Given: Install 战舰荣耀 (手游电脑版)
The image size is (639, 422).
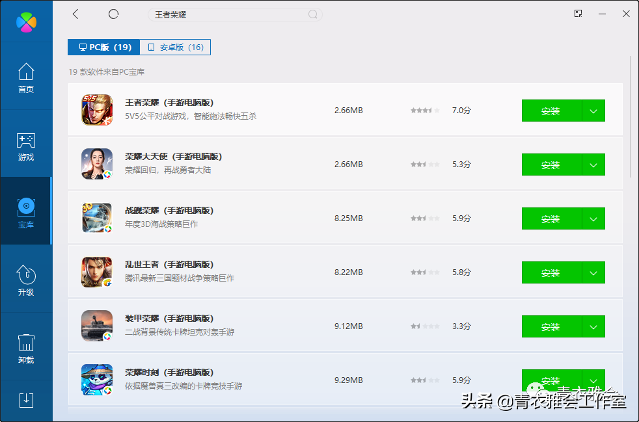Looking at the screenshot, I should coord(551,218).
